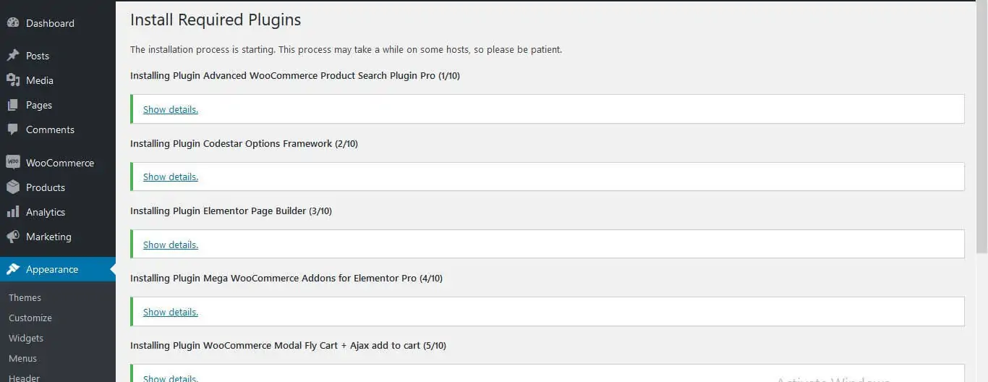Click the Media library icon
The height and width of the screenshot is (382, 988).
[13, 80]
